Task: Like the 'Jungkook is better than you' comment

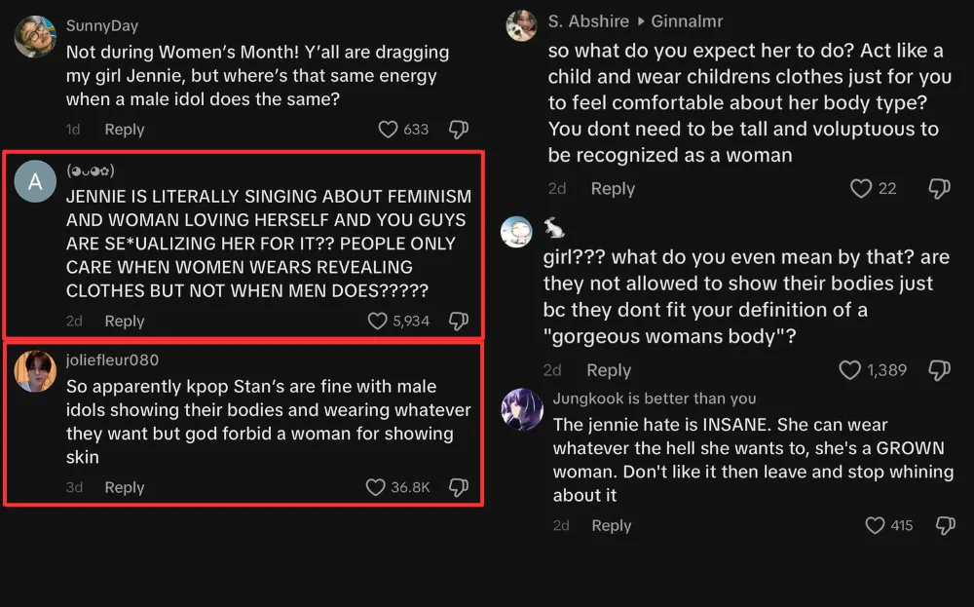Action: (x=876, y=525)
